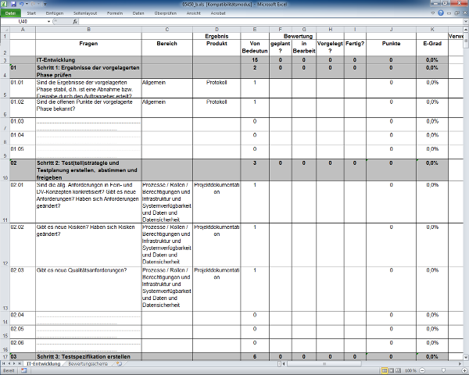
Task: Switch to the Bewertungsschema sheet tab
Action: tap(86, 364)
